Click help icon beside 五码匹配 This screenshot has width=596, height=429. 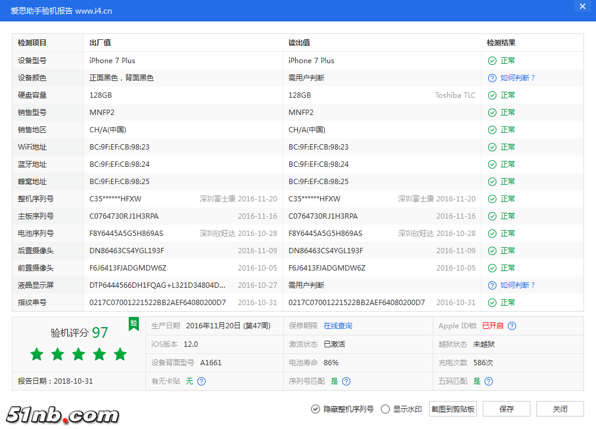489,381
